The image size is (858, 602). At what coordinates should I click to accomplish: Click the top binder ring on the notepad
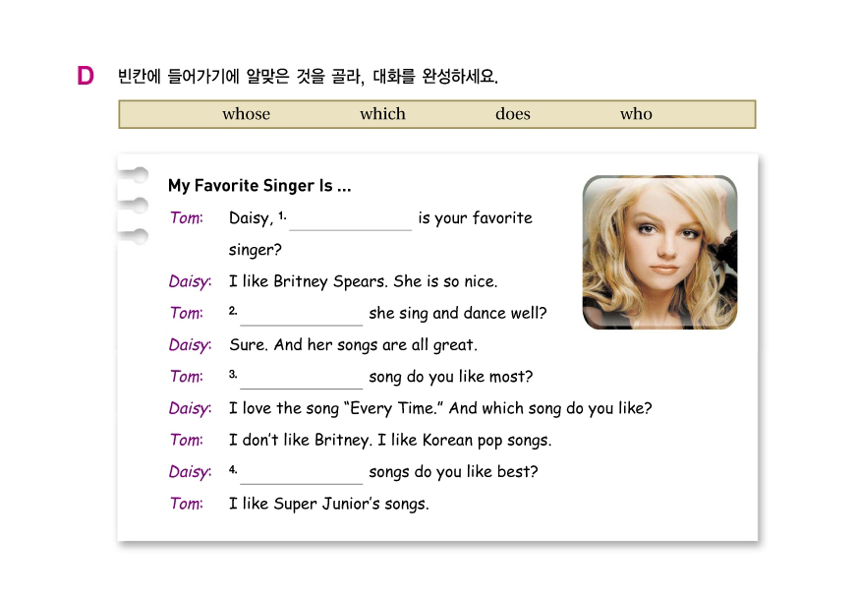133,176
